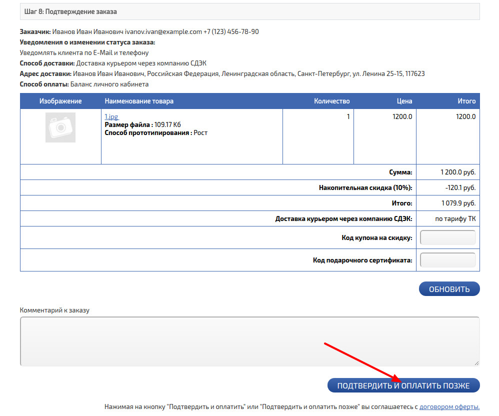Open the договором оферты link
The image size is (499, 416).
pos(449,407)
